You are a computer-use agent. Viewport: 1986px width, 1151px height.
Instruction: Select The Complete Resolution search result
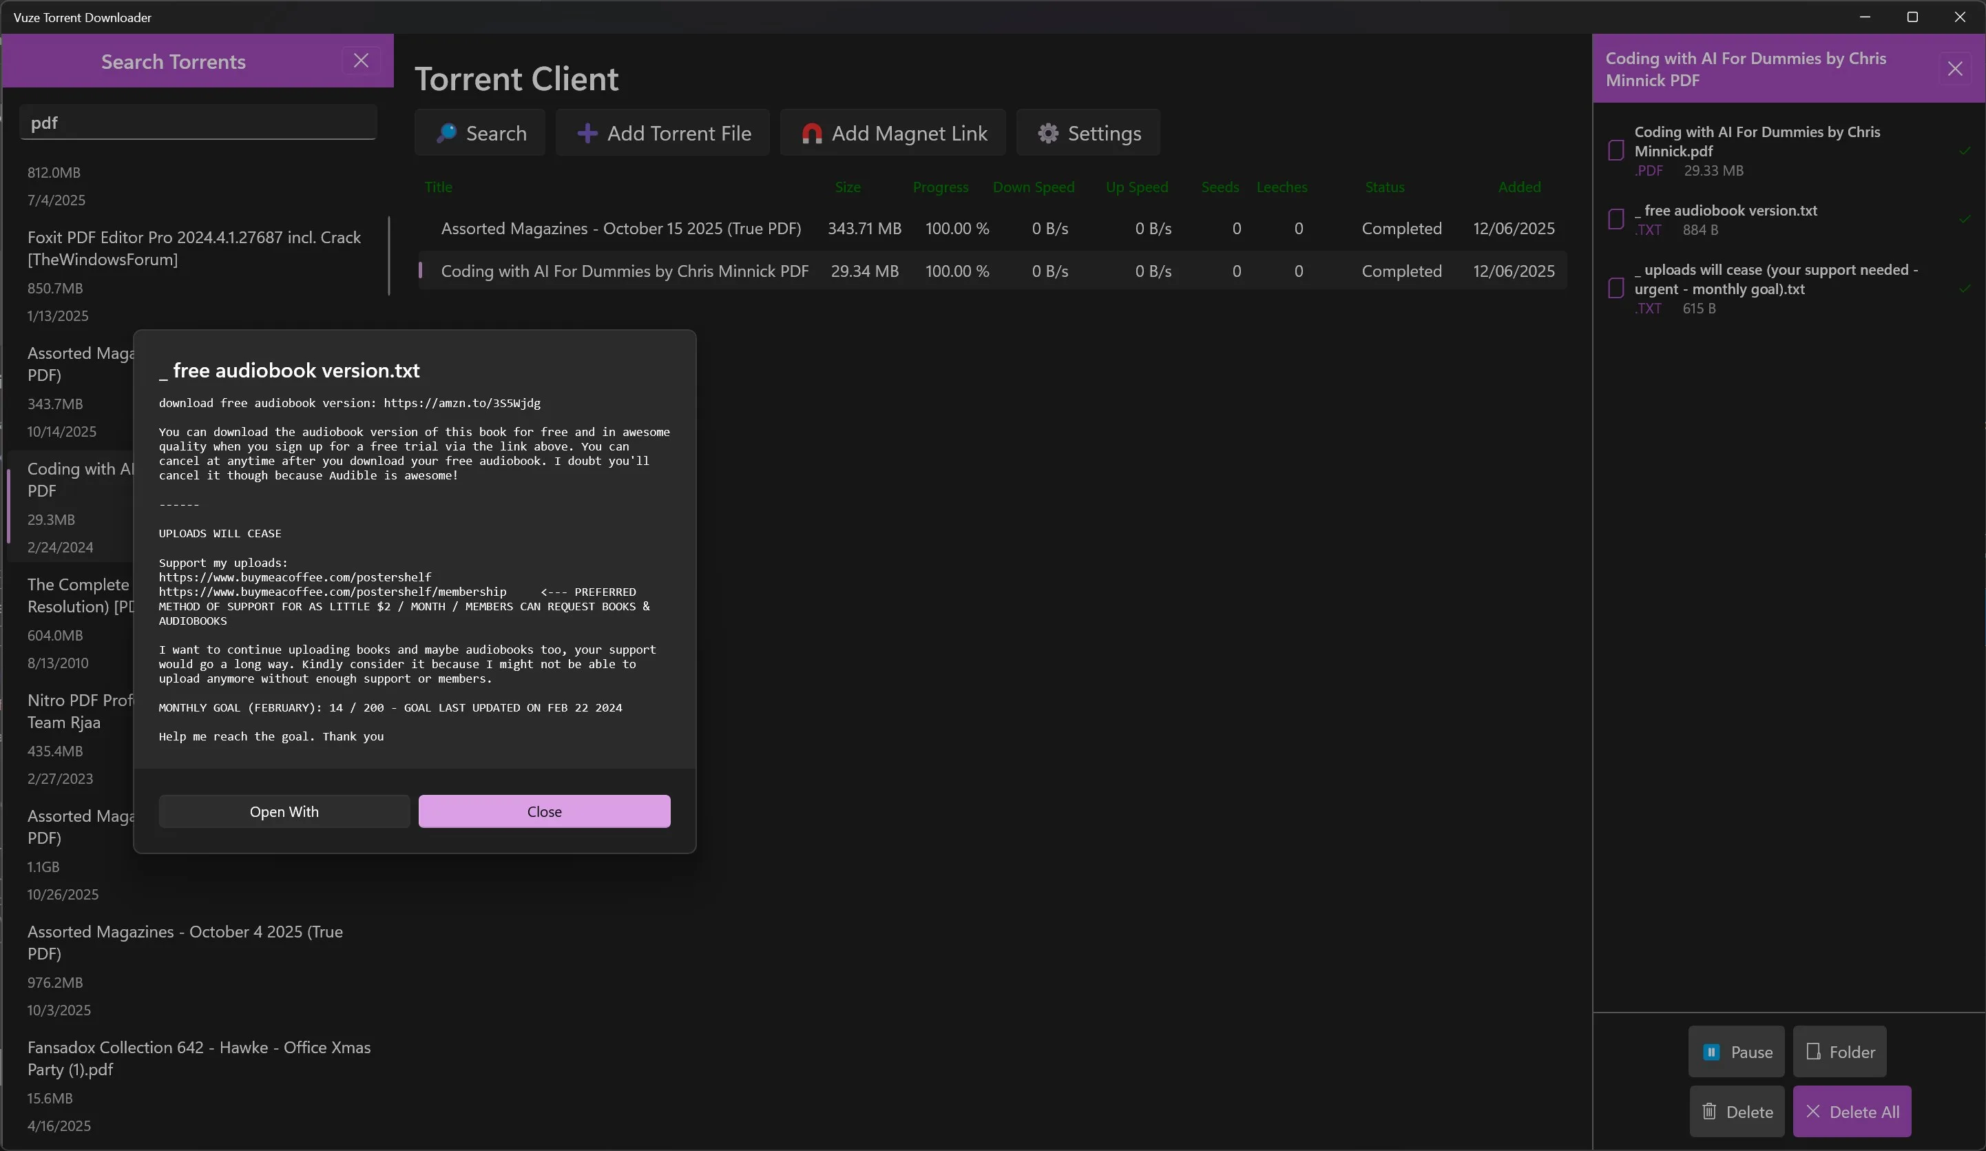[x=71, y=623]
